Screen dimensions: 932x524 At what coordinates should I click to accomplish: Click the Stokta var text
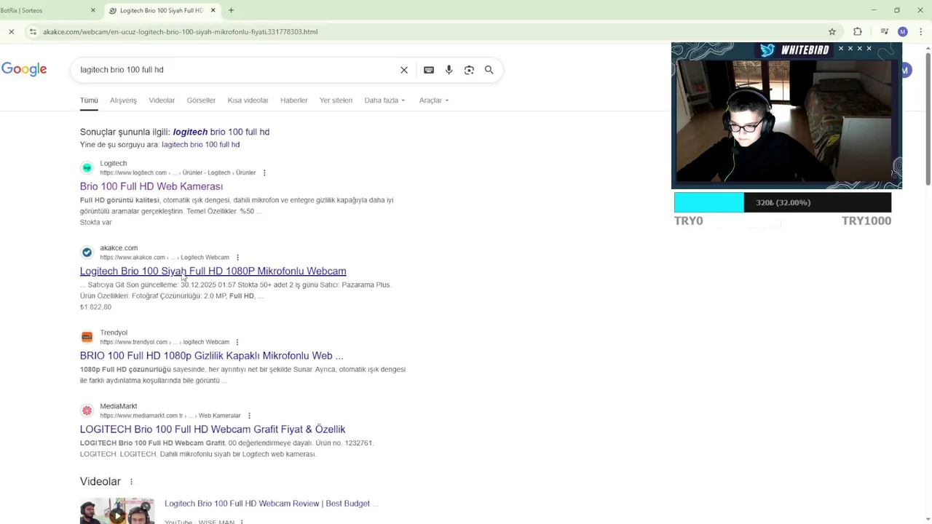pyautogui.click(x=95, y=222)
